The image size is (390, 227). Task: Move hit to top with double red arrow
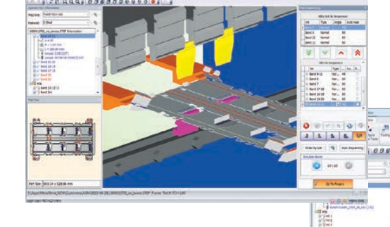(x=357, y=52)
